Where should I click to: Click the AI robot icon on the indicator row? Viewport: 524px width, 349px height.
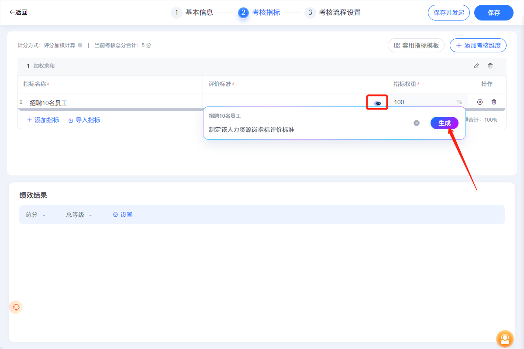tap(377, 102)
